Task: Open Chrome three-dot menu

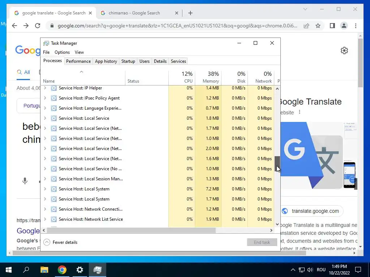Action: tap(356, 26)
